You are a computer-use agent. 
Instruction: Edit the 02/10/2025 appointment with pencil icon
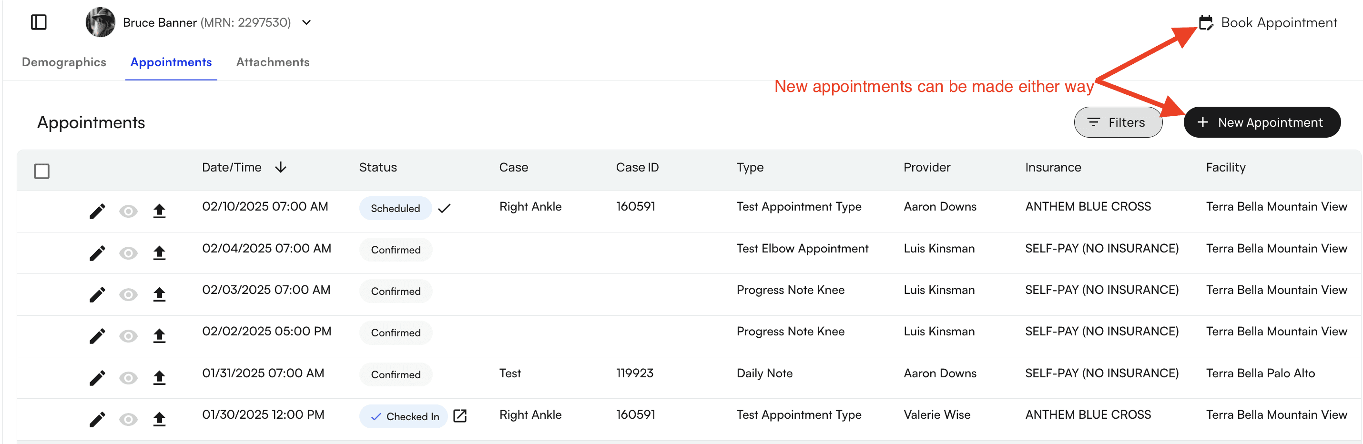pos(97,212)
